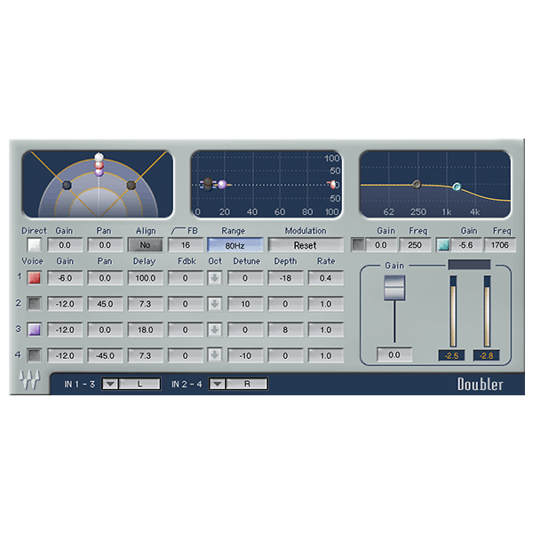Open the IN 2-4 routing dropdown
Screen dimensions: 533x533
click(x=217, y=385)
